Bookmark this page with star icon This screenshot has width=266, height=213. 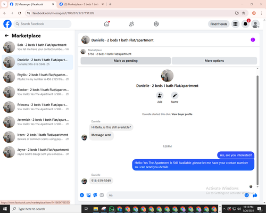[x=244, y=13]
